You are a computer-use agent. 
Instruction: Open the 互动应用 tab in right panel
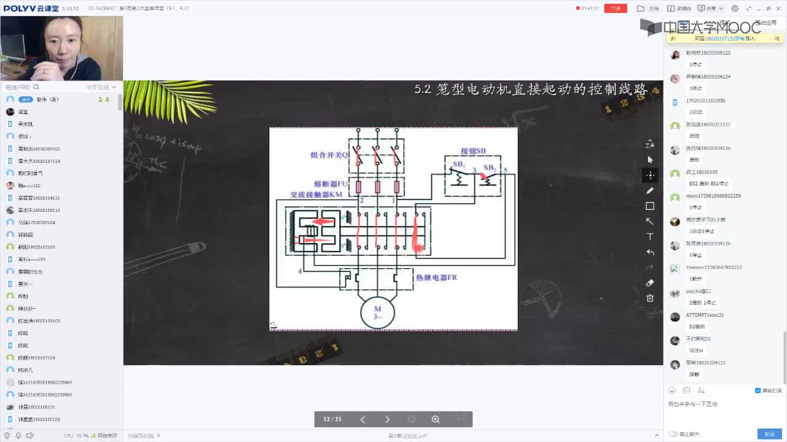point(765,23)
